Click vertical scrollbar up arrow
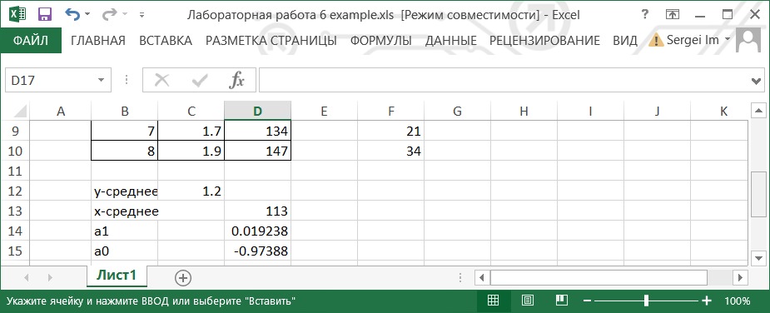 pyautogui.click(x=759, y=110)
